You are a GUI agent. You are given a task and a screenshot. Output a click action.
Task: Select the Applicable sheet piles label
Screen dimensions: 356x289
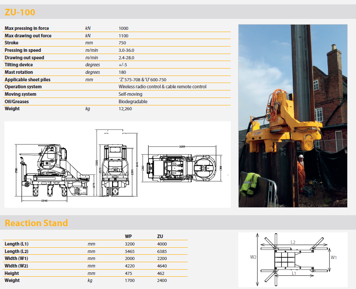tap(28, 79)
